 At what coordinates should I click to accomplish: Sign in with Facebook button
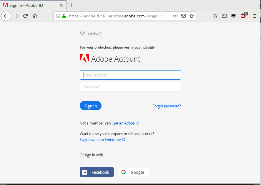[x=97, y=172]
